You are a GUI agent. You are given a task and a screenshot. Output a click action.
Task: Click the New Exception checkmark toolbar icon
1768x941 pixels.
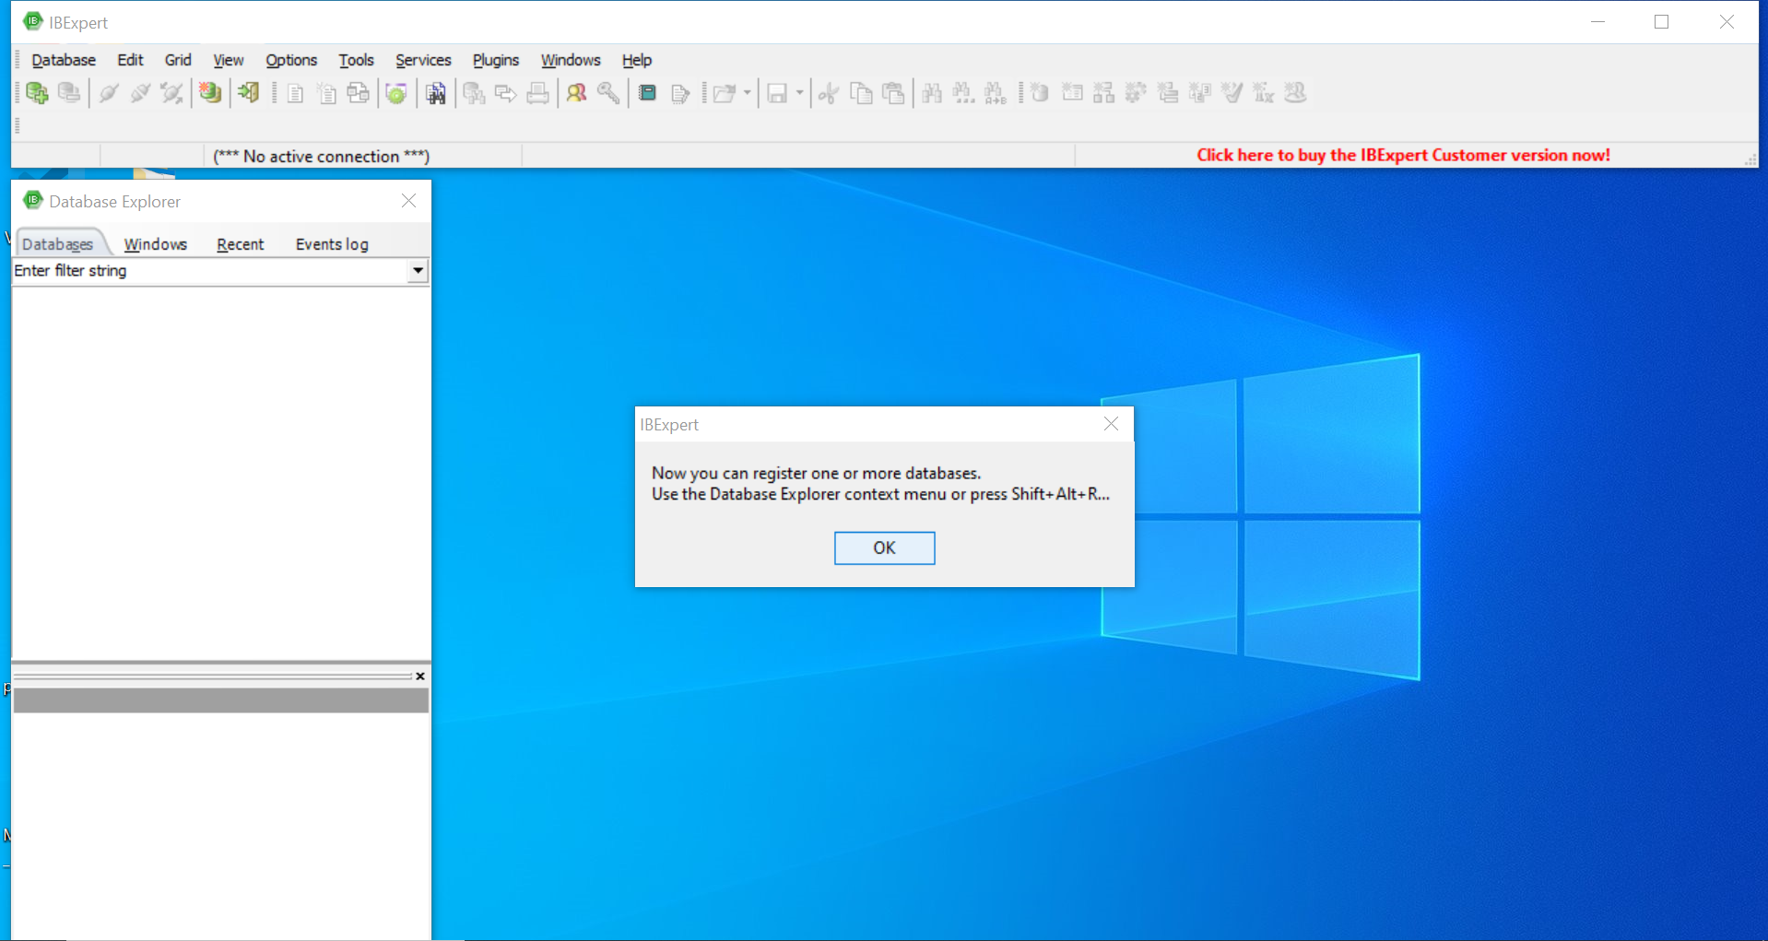pos(1232,93)
